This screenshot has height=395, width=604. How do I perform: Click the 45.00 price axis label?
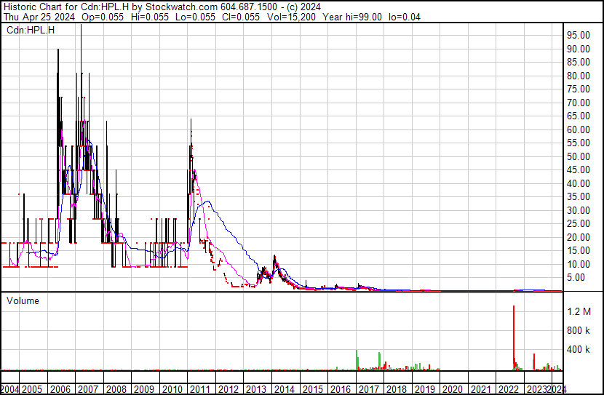tap(579, 169)
